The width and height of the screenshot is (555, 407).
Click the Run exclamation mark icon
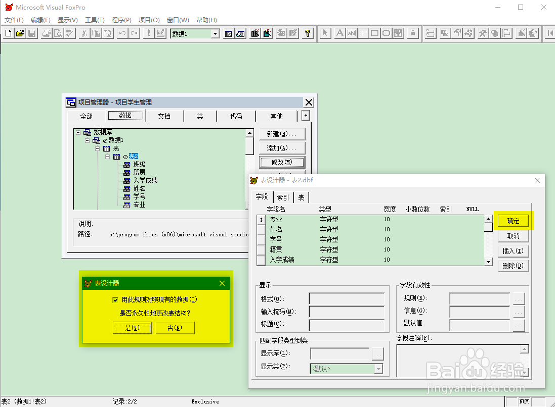pyautogui.click(x=149, y=33)
